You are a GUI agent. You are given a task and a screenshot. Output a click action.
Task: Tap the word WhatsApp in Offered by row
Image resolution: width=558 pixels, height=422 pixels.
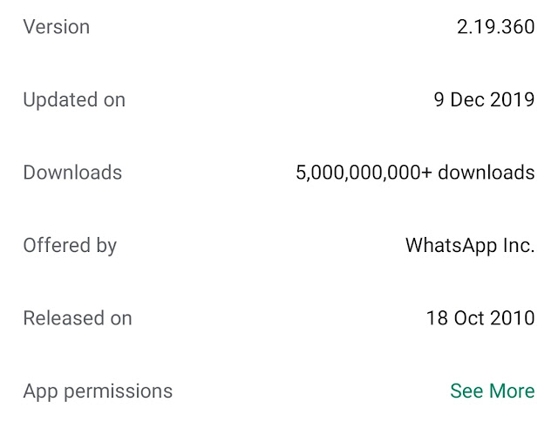point(450,245)
